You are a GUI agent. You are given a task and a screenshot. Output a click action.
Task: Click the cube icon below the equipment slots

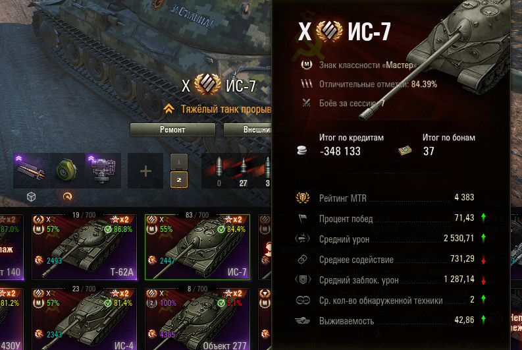[x=32, y=196]
